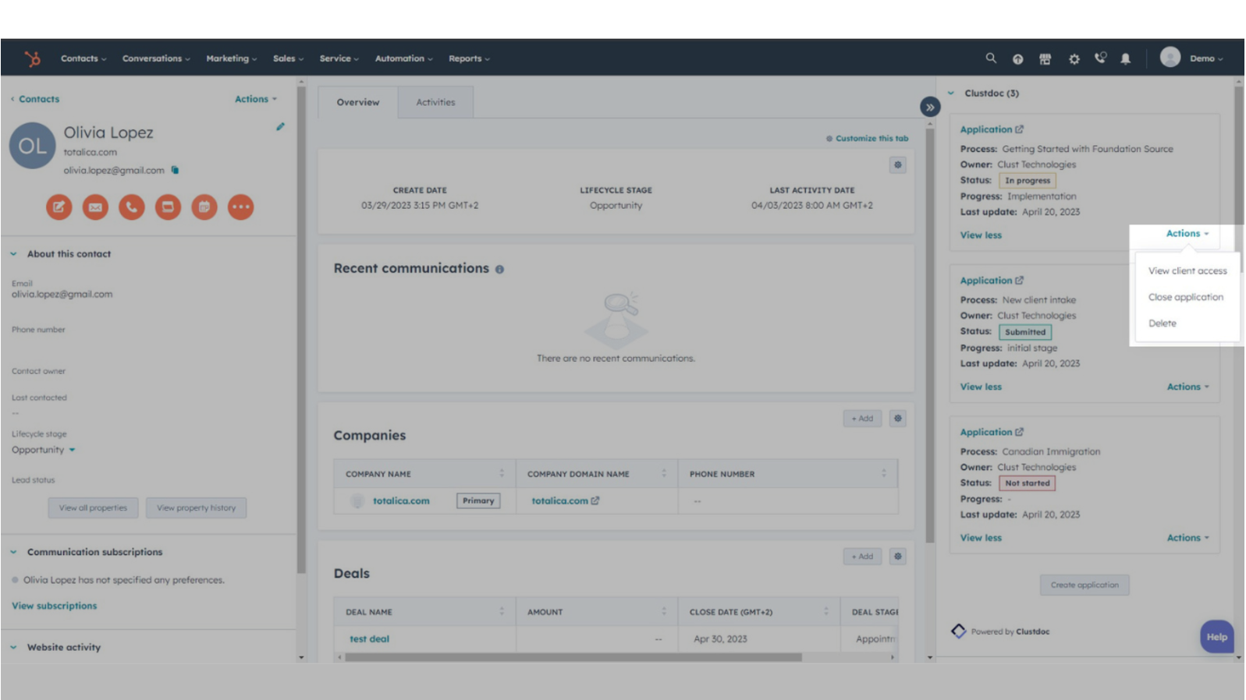Viewport: 1246px width, 700px height.
Task: Click the Create application button
Action: tap(1084, 585)
